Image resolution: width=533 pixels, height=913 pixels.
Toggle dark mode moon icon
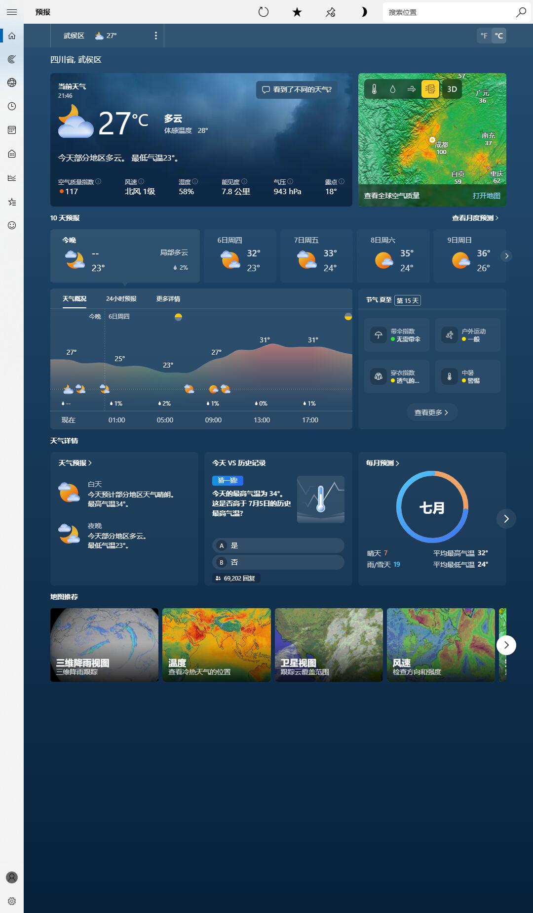pos(364,12)
